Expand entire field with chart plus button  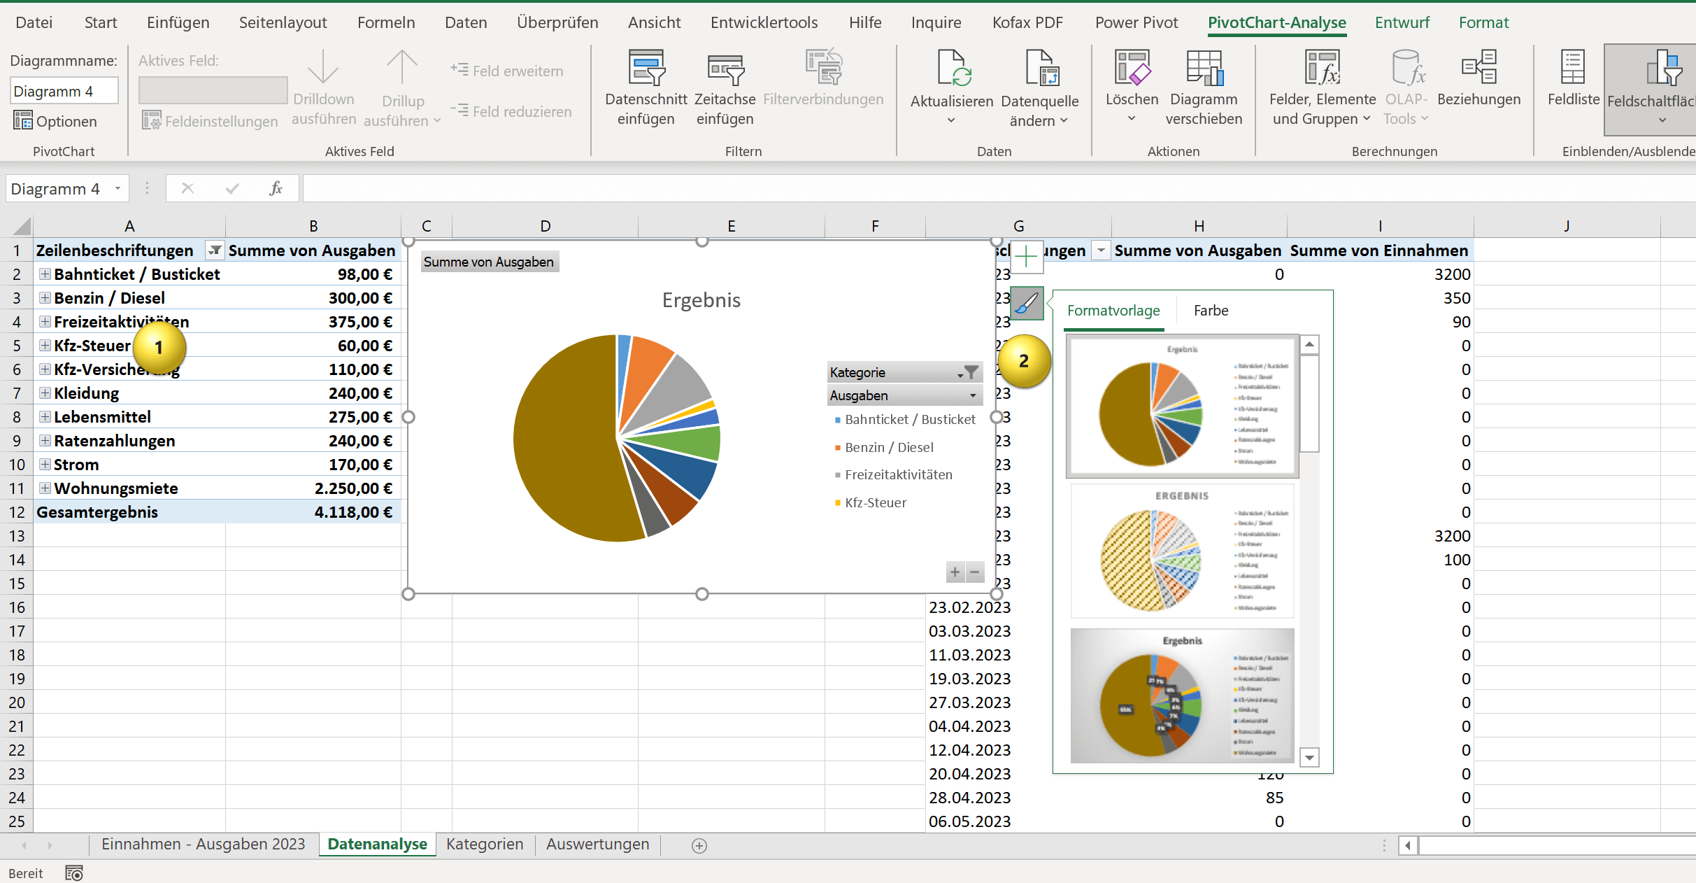click(x=955, y=572)
